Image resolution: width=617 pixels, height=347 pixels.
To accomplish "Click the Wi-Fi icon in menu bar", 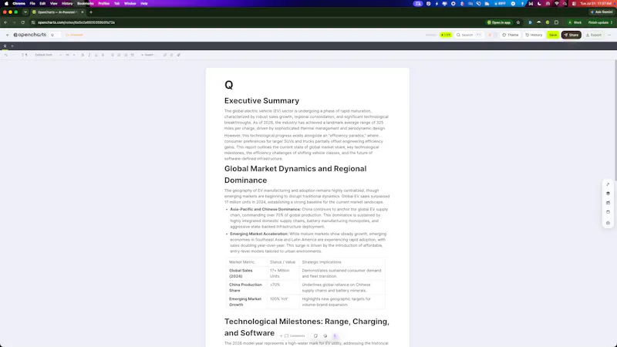I will coord(556,4).
